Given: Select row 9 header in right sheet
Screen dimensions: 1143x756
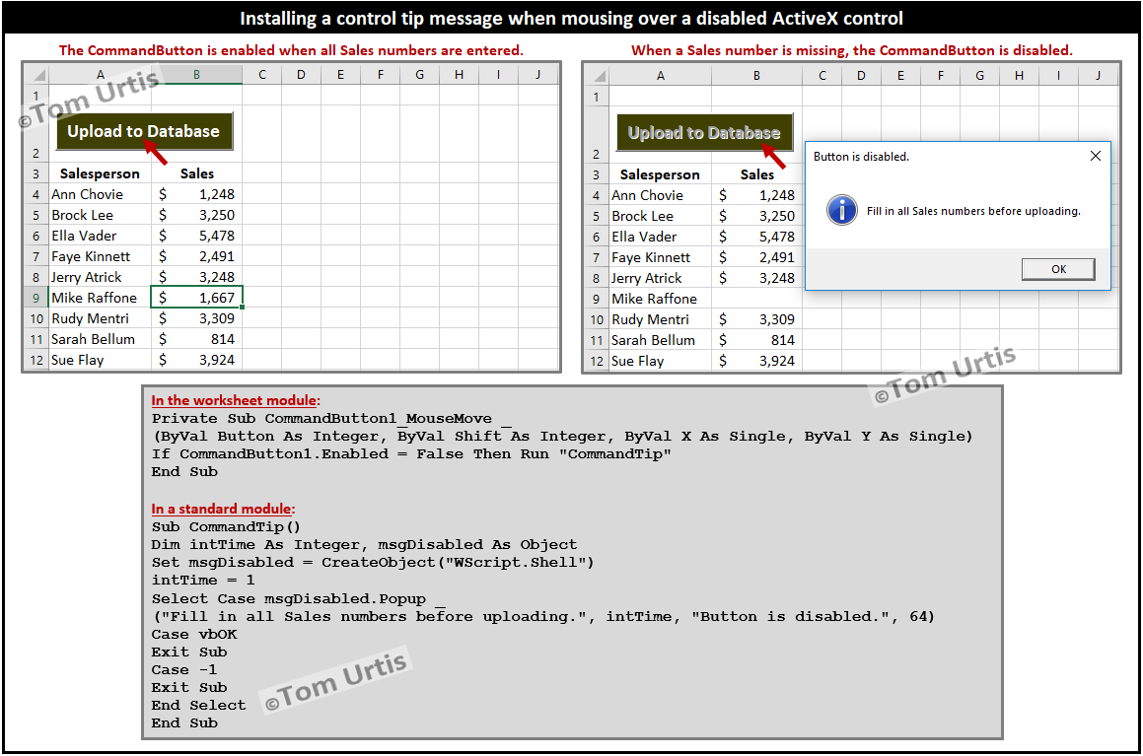Looking at the screenshot, I should click(597, 299).
